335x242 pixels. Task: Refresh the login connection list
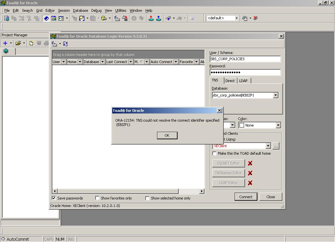(x=65, y=44)
